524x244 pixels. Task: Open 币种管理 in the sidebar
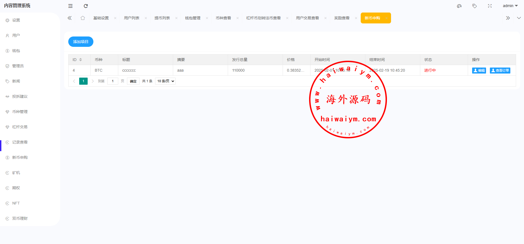click(x=20, y=112)
